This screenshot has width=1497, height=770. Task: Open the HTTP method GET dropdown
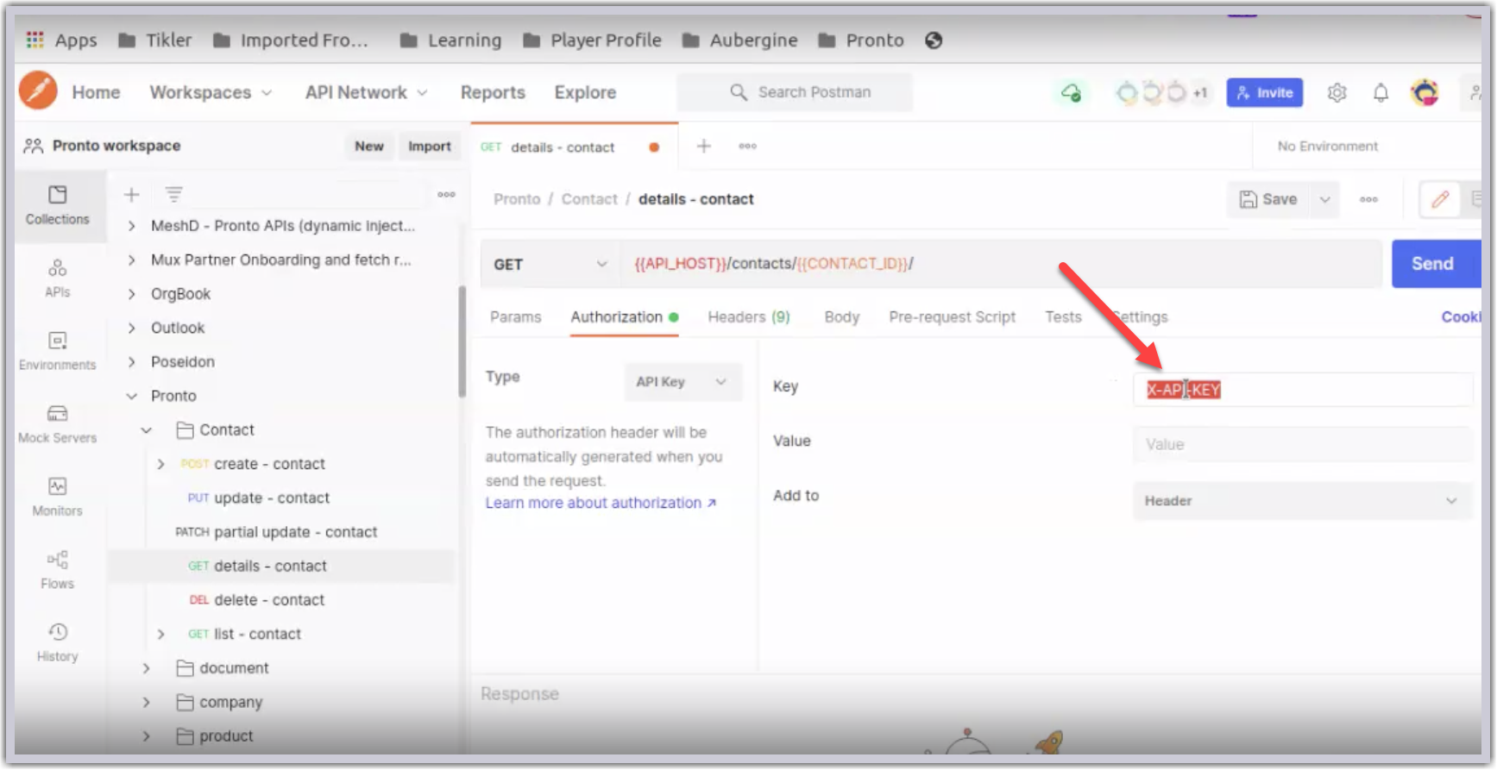coord(550,264)
